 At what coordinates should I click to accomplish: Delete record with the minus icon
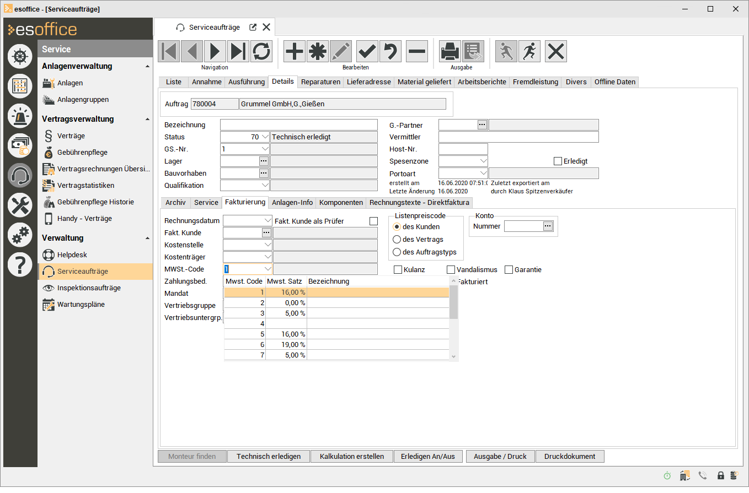[417, 51]
